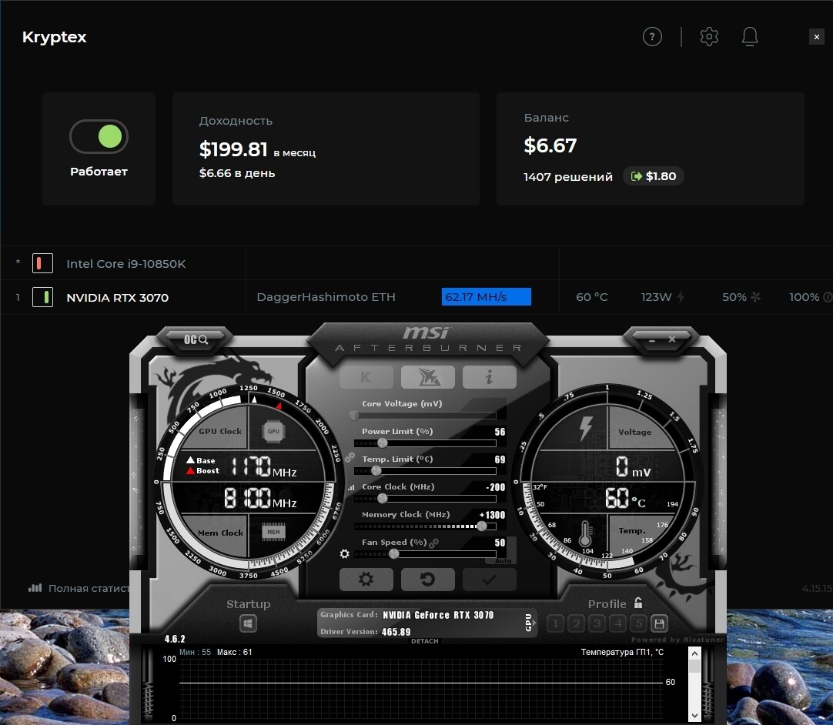Select profile slot 1
Screen dimensions: 833x725
click(x=556, y=623)
